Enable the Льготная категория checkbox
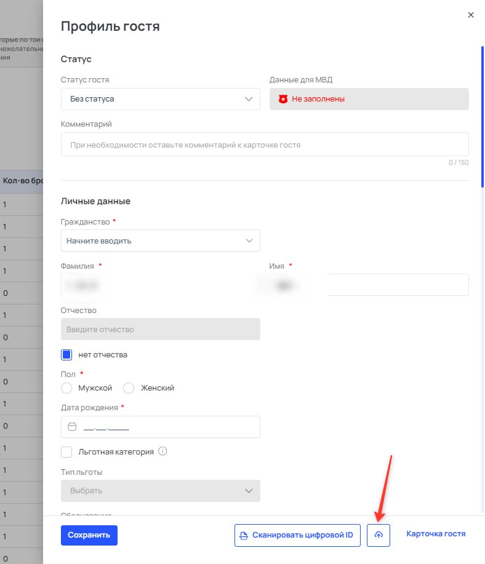Screen dimensions: 485x564 tap(66, 452)
